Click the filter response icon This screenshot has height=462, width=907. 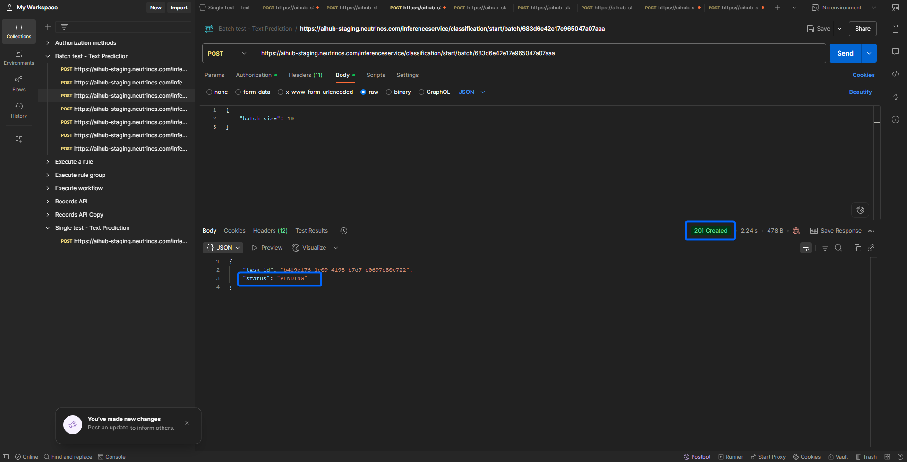[825, 248]
